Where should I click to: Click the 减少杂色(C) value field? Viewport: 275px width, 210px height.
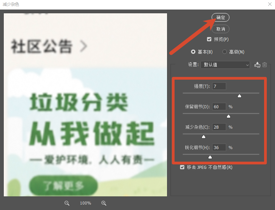coord(219,127)
